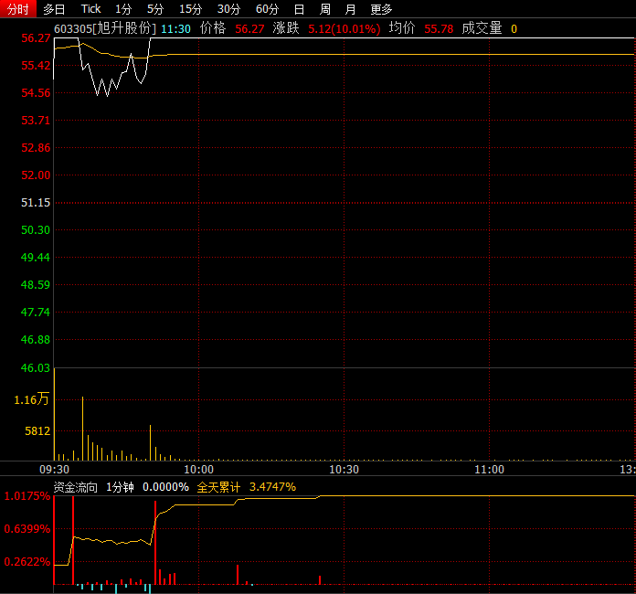Select the 15分 period tab
The width and height of the screenshot is (636, 594).
coord(191,9)
